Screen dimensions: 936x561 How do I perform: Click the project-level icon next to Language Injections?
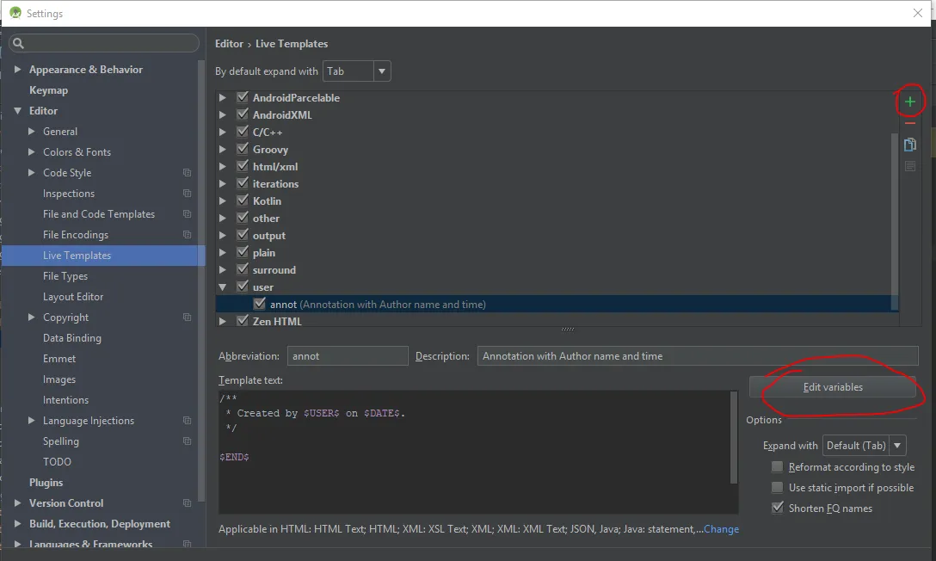click(x=187, y=420)
